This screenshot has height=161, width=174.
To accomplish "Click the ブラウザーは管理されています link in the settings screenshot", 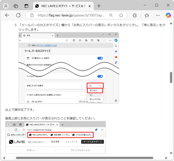I will (x=48, y=45).
